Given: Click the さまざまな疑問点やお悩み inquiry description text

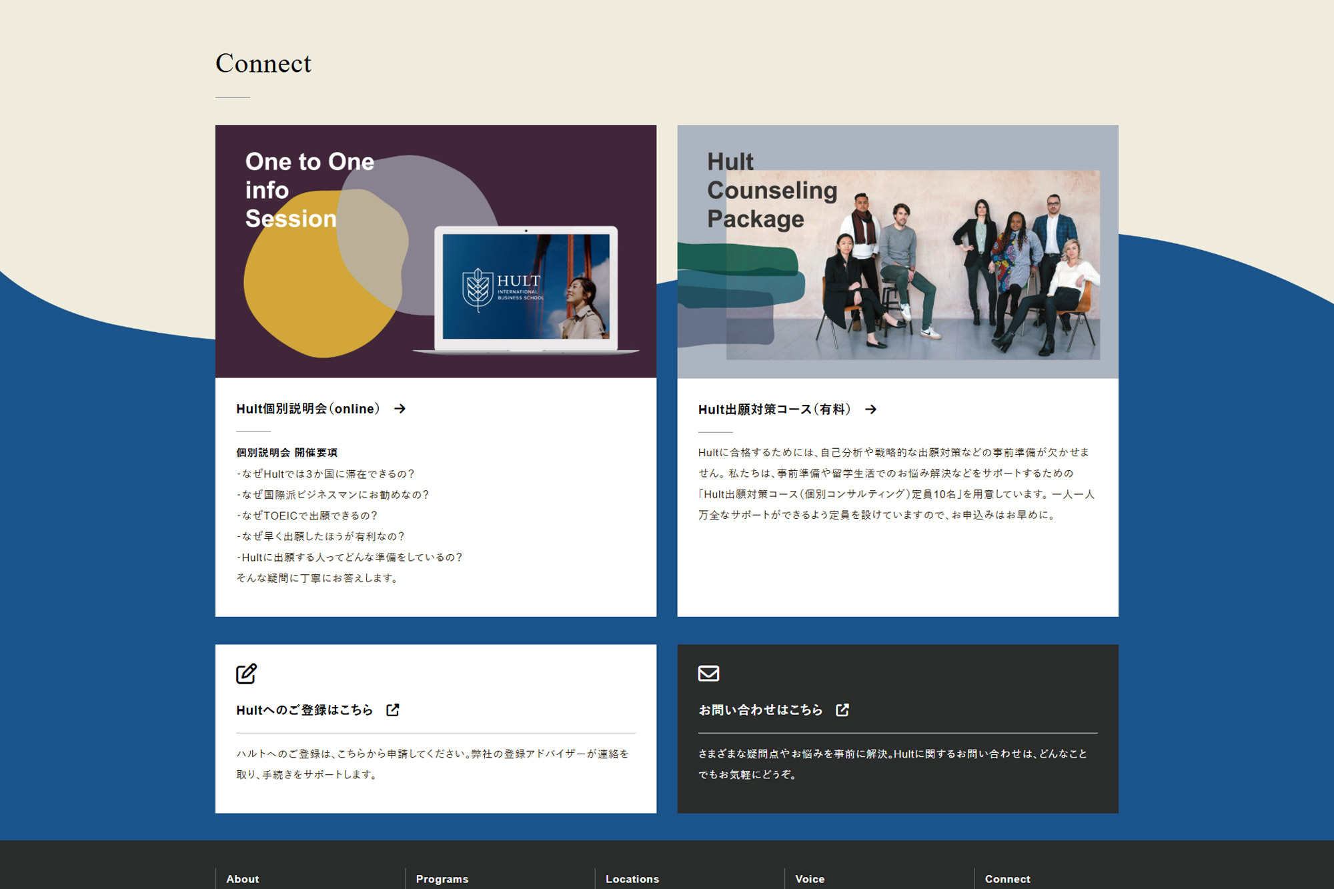Looking at the screenshot, I should click(893, 764).
